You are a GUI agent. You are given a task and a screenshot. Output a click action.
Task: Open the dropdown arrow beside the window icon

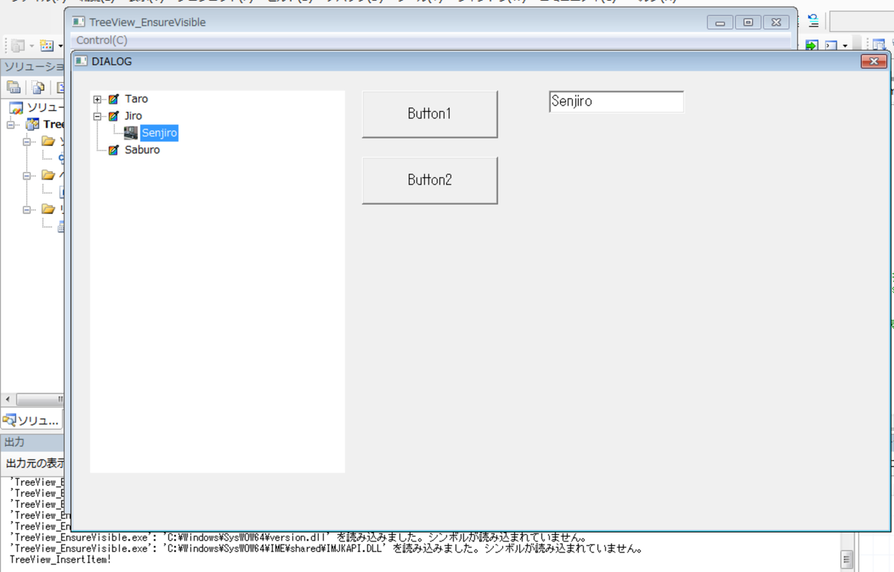[845, 46]
